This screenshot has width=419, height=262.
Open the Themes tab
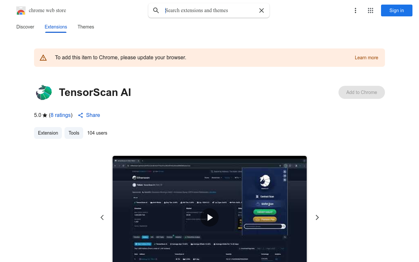(x=86, y=27)
